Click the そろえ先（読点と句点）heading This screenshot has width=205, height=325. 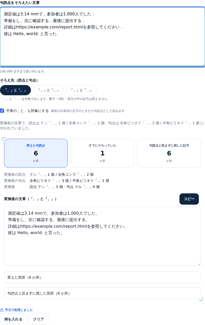tap(20, 80)
